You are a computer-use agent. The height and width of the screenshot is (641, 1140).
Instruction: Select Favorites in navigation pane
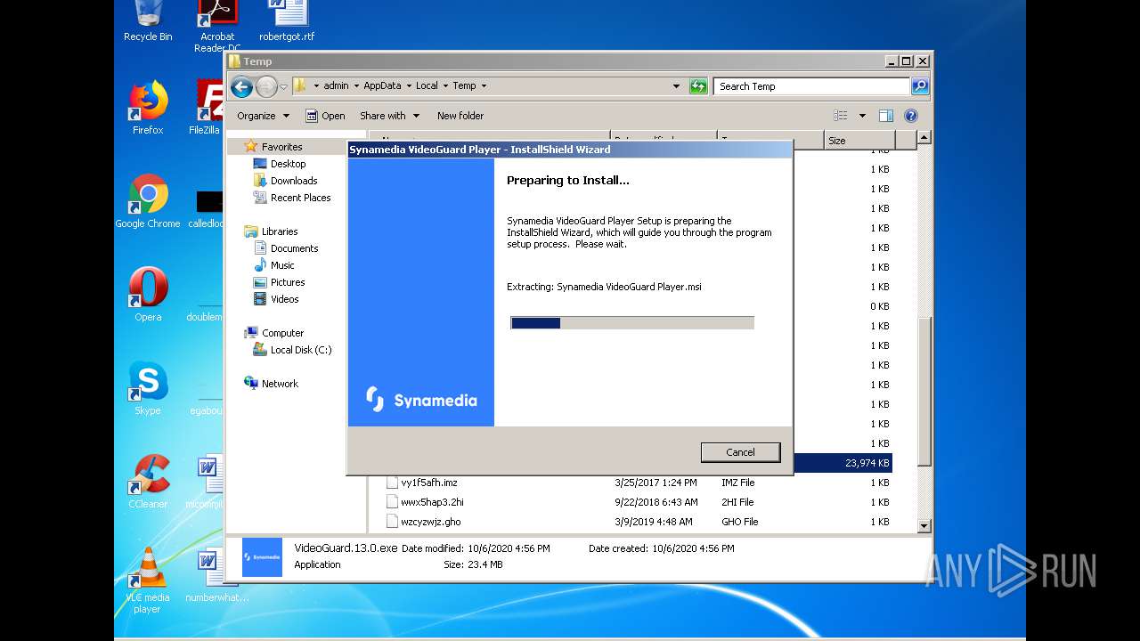(x=281, y=147)
